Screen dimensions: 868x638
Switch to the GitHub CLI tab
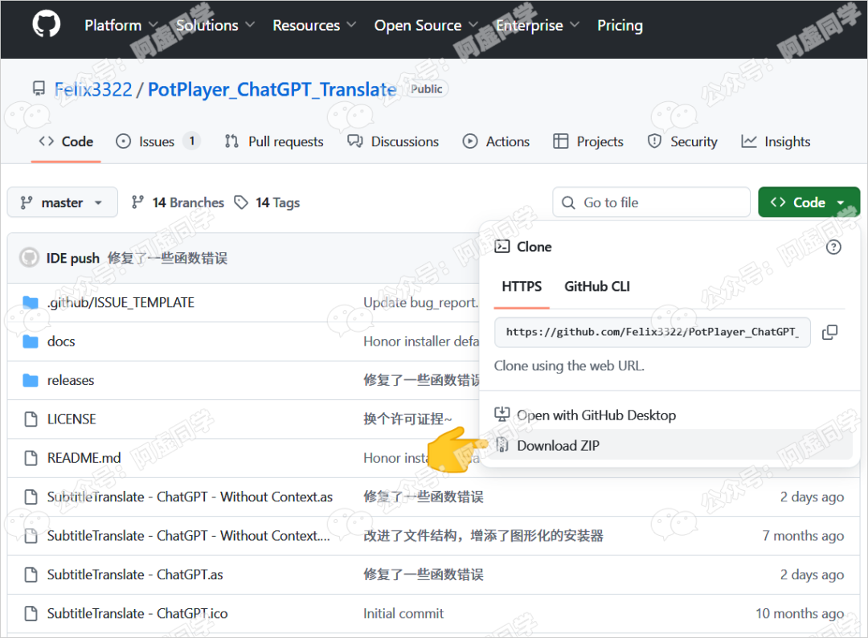(x=597, y=286)
